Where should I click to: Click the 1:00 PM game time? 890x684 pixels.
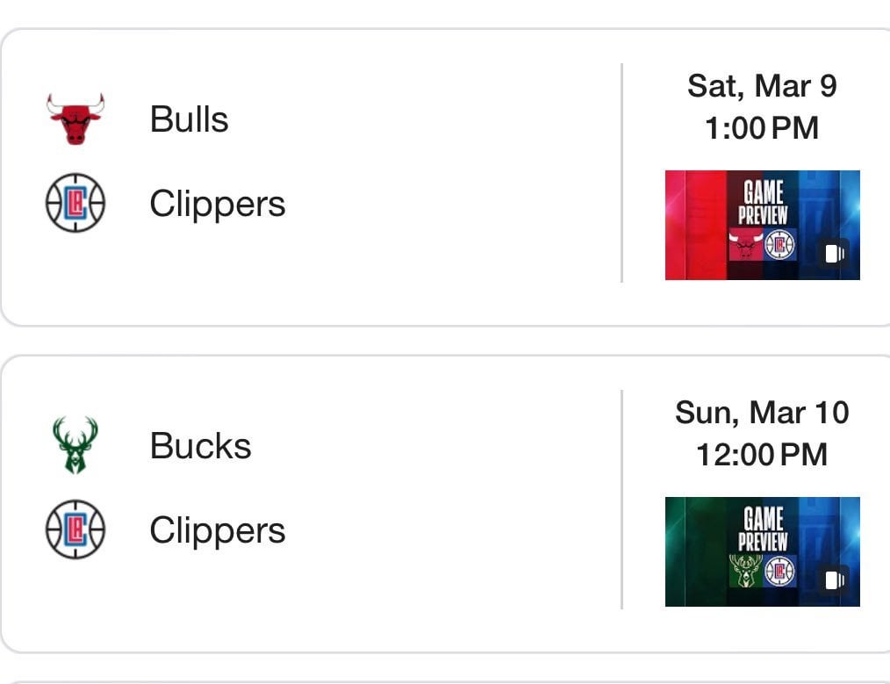(x=762, y=128)
